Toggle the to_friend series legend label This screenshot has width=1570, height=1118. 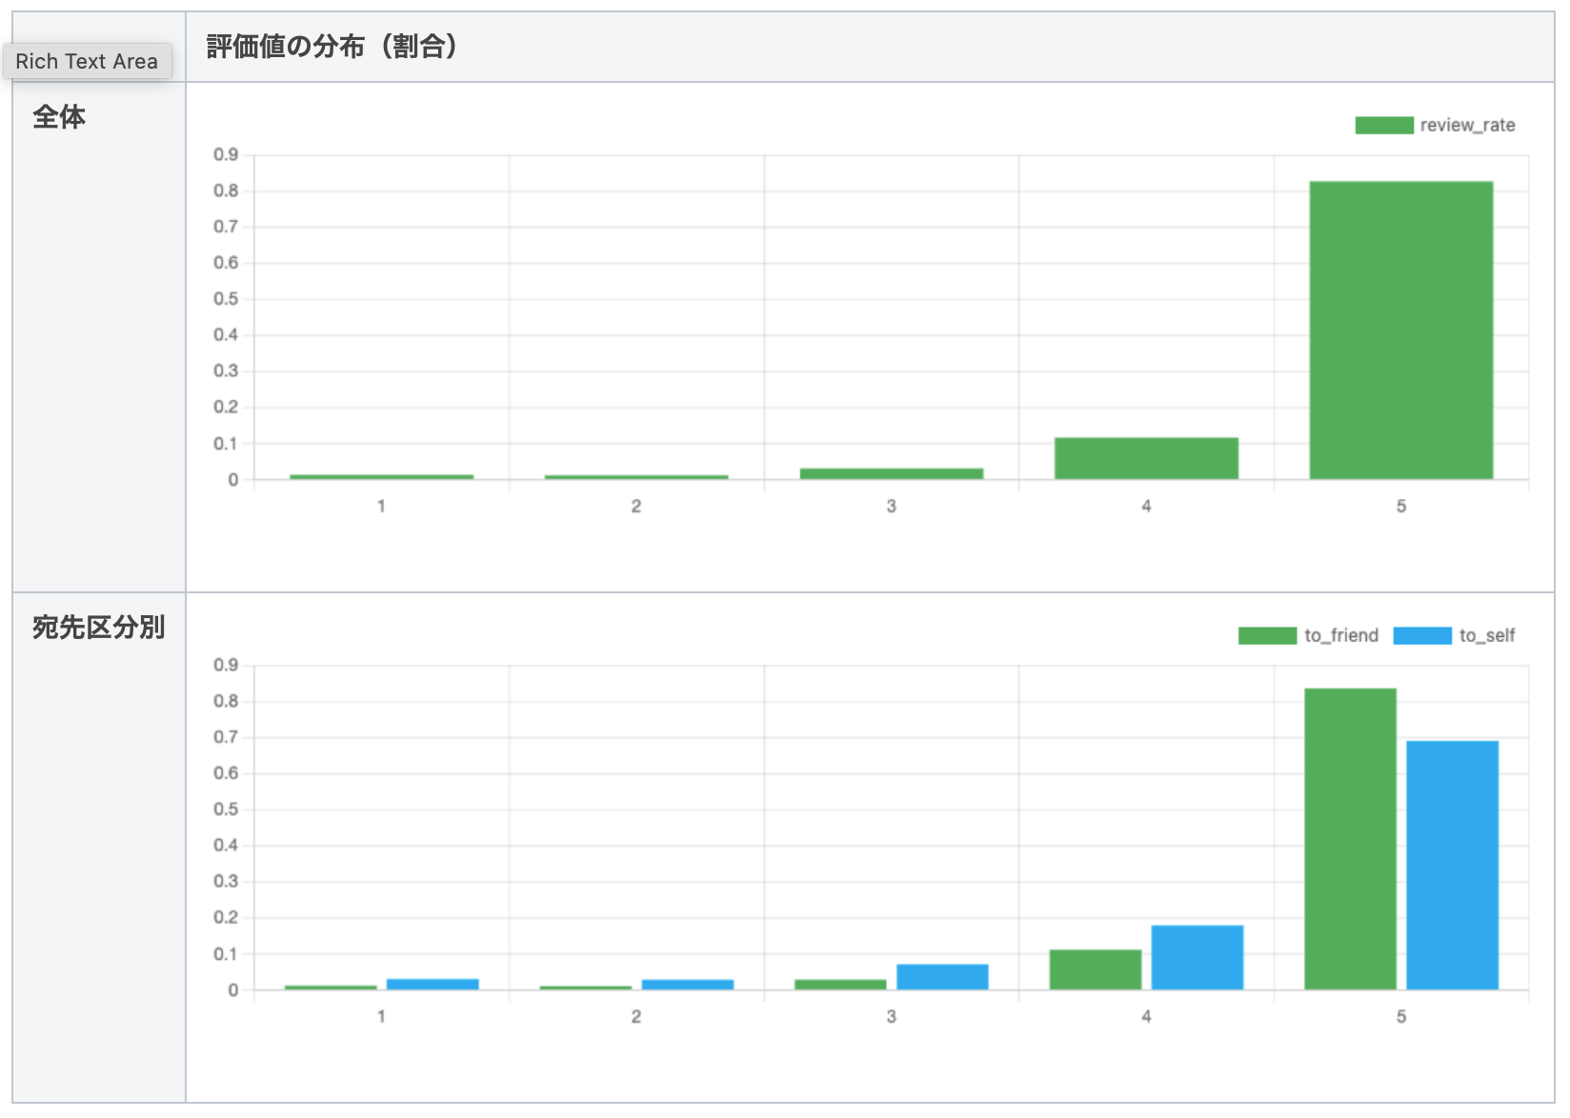tap(1340, 635)
